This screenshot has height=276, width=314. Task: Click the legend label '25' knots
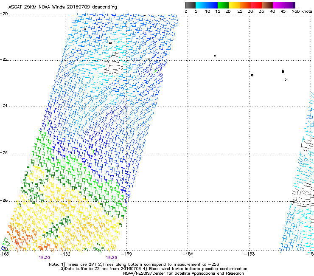tap(240, 11)
